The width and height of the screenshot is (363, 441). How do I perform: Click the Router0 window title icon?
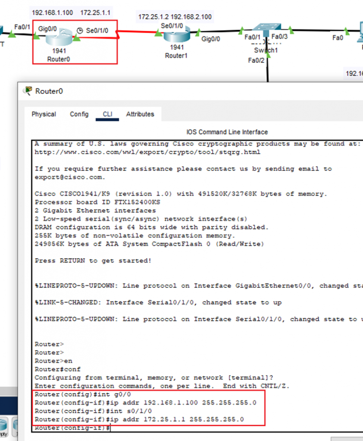pyautogui.click(x=28, y=91)
